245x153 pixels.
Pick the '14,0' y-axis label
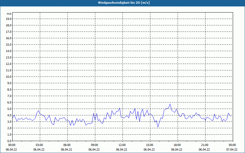coord(9,51)
